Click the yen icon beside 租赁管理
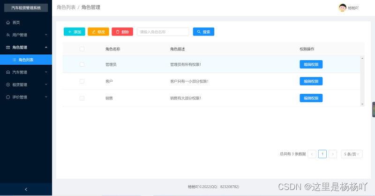Viewport: 375px width, 196px height. pyautogui.click(x=8, y=84)
